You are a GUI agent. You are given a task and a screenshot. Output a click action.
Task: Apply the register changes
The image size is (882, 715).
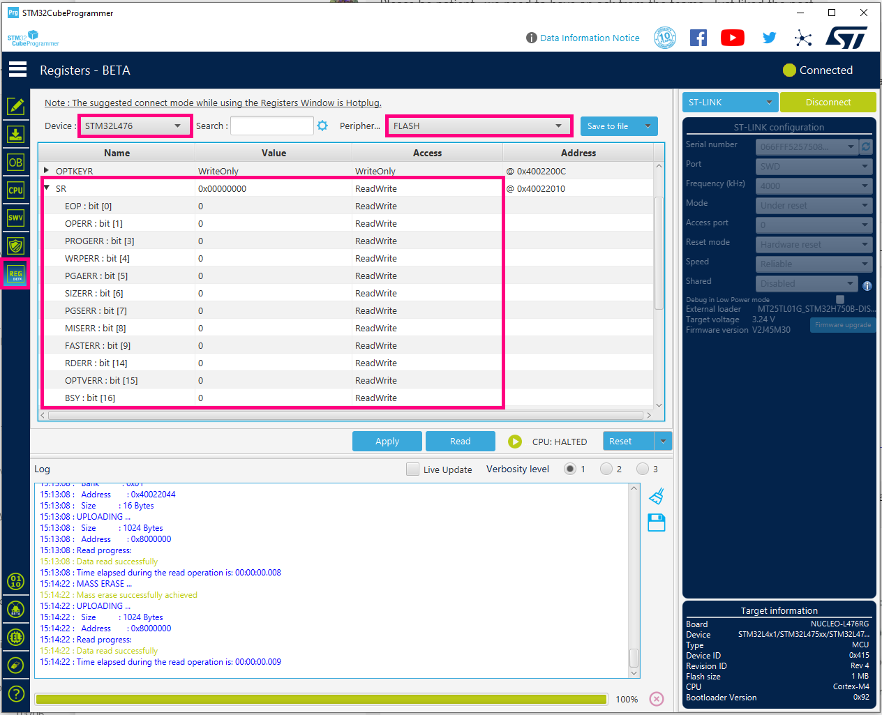387,441
